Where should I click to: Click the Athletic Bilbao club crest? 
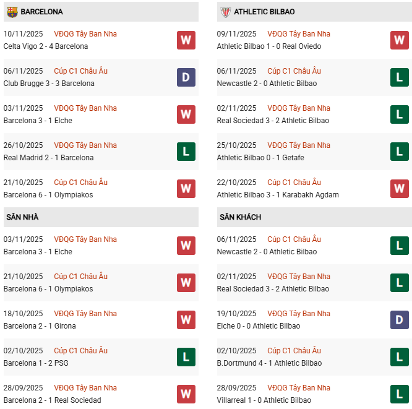pyautogui.click(x=225, y=12)
